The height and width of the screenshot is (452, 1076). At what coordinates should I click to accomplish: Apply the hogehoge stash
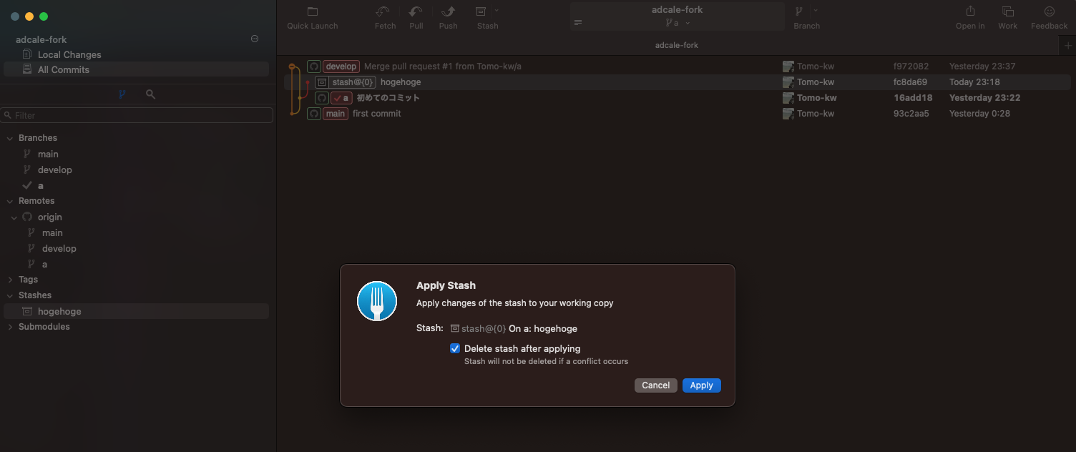(x=701, y=385)
